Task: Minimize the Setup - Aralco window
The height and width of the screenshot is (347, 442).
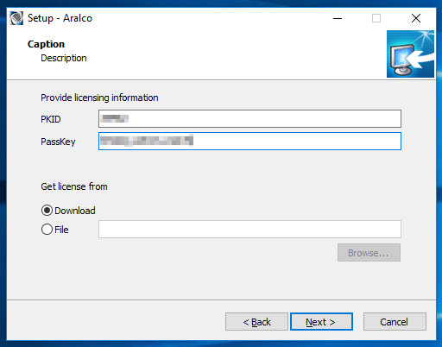Action: (x=338, y=18)
